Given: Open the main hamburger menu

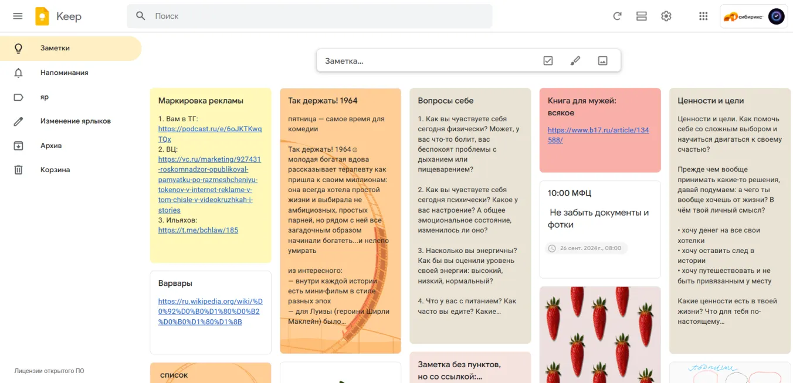Looking at the screenshot, I should (x=18, y=16).
